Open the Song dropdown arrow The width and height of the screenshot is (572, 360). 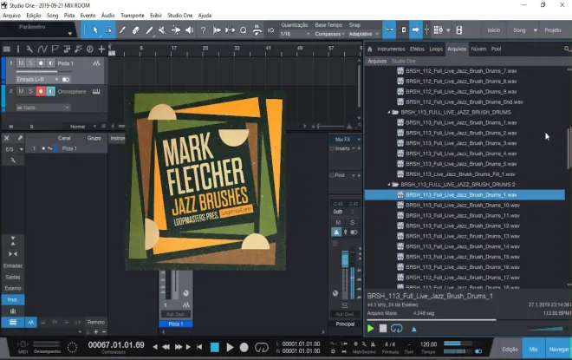point(535,30)
